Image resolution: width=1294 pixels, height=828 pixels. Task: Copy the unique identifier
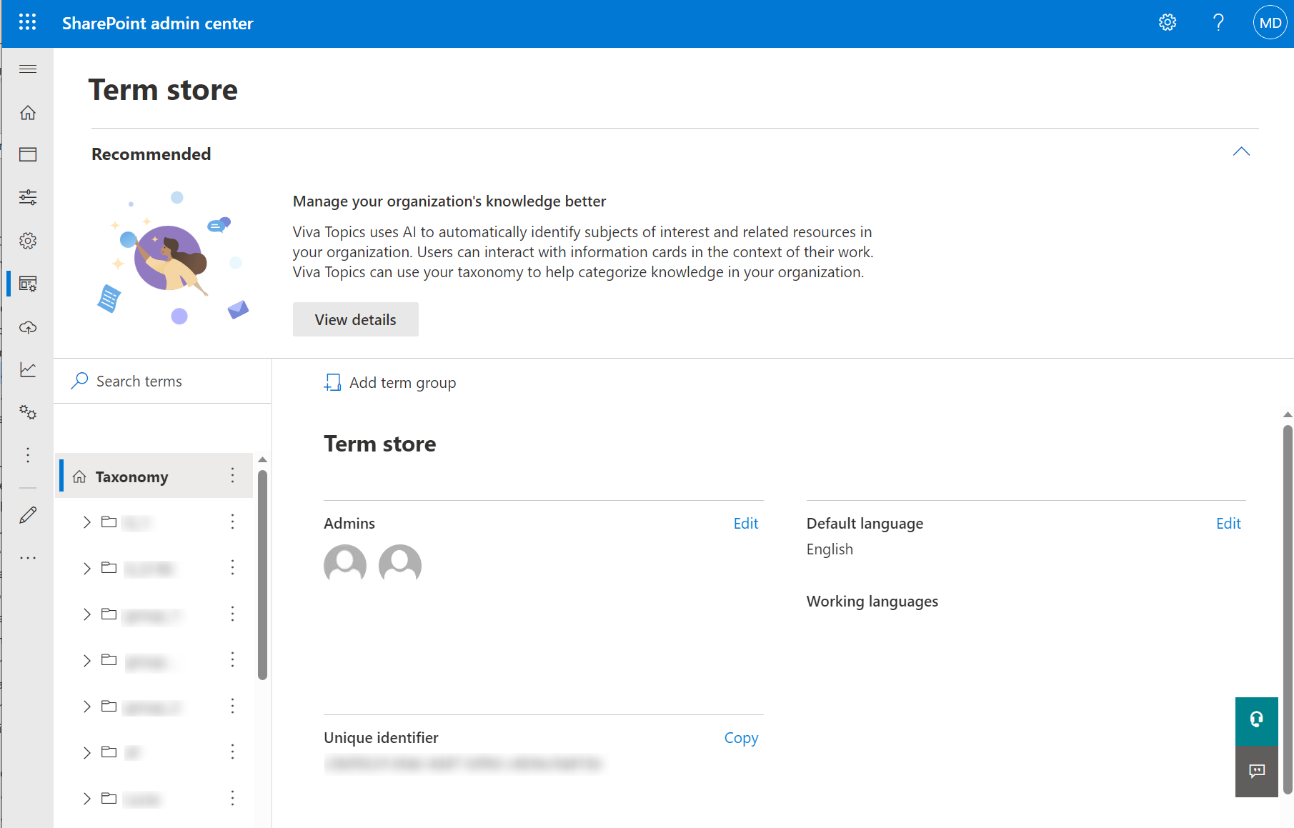click(741, 738)
